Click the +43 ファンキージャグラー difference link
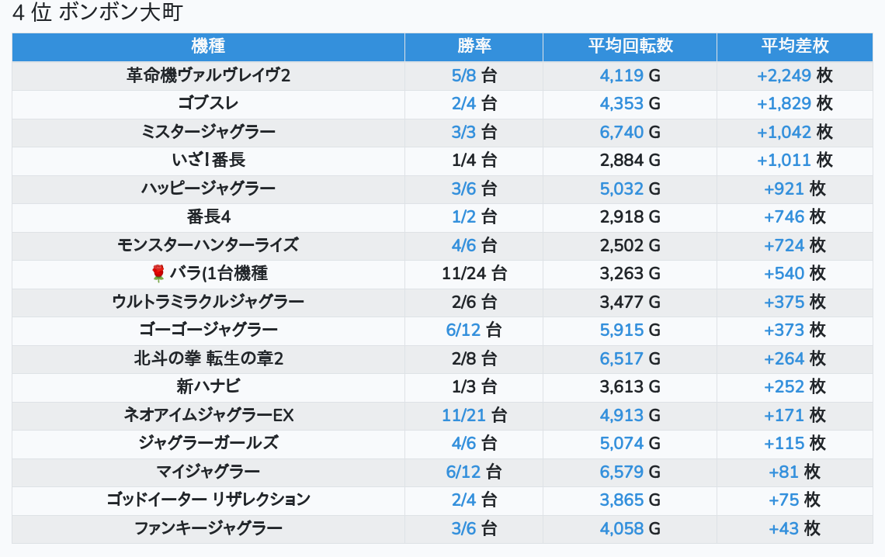Image resolution: width=885 pixels, height=557 pixels. click(783, 528)
